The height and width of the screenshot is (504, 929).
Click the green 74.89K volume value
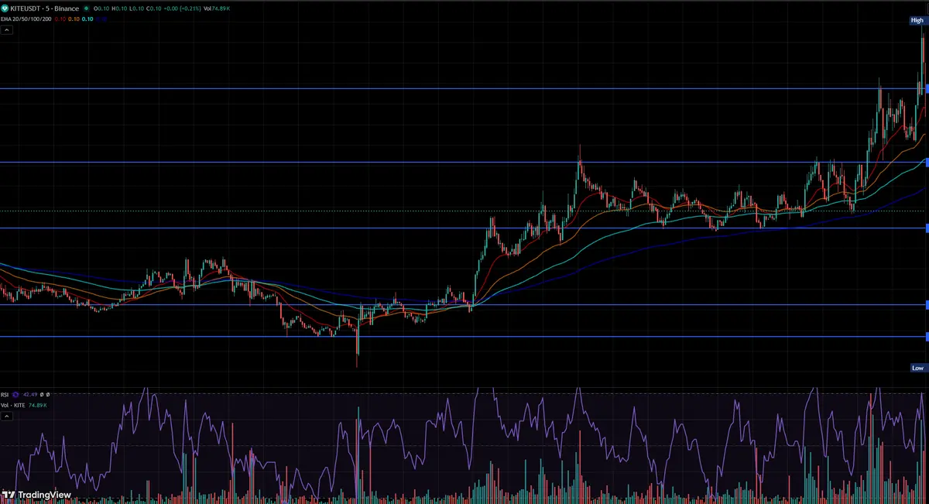[37, 405]
